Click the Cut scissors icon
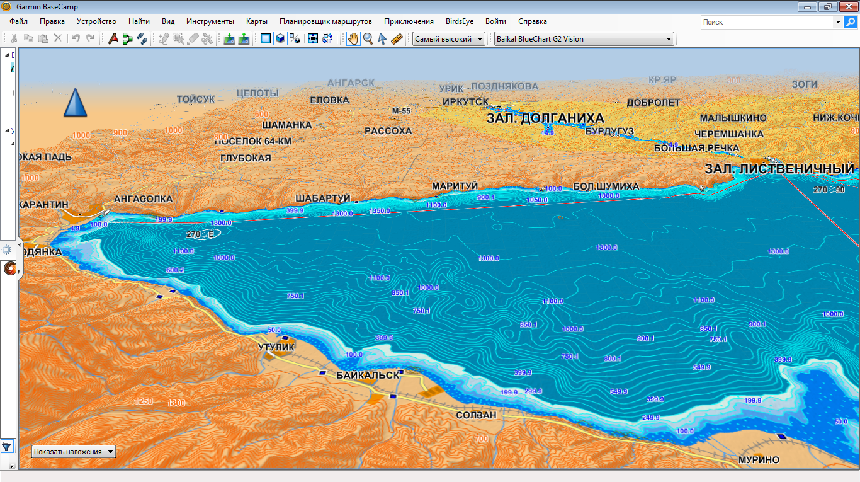This screenshot has width=860, height=482. click(x=14, y=38)
